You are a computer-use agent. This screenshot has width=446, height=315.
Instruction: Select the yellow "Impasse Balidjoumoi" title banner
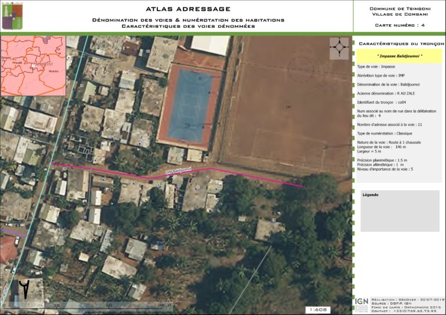[399, 56]
